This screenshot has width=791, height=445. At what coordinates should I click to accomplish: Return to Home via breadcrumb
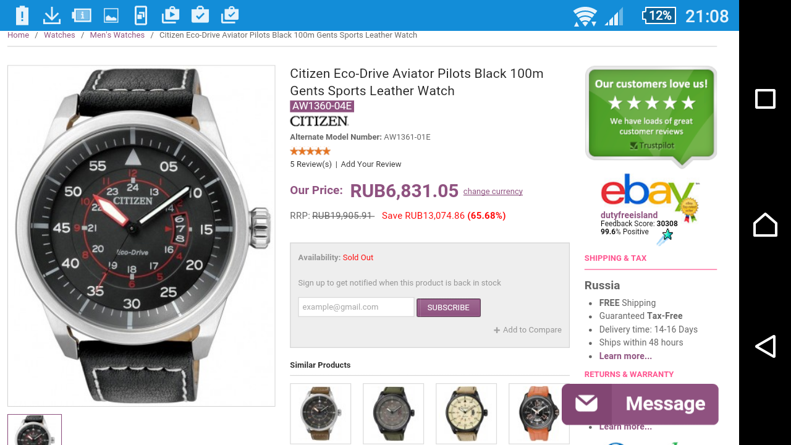coord(18,35)
